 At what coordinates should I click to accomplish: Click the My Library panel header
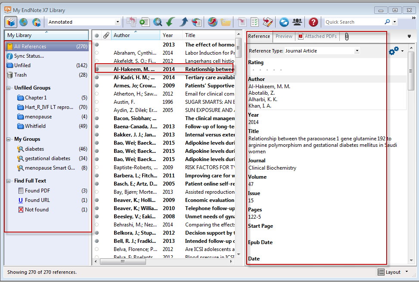47,35
